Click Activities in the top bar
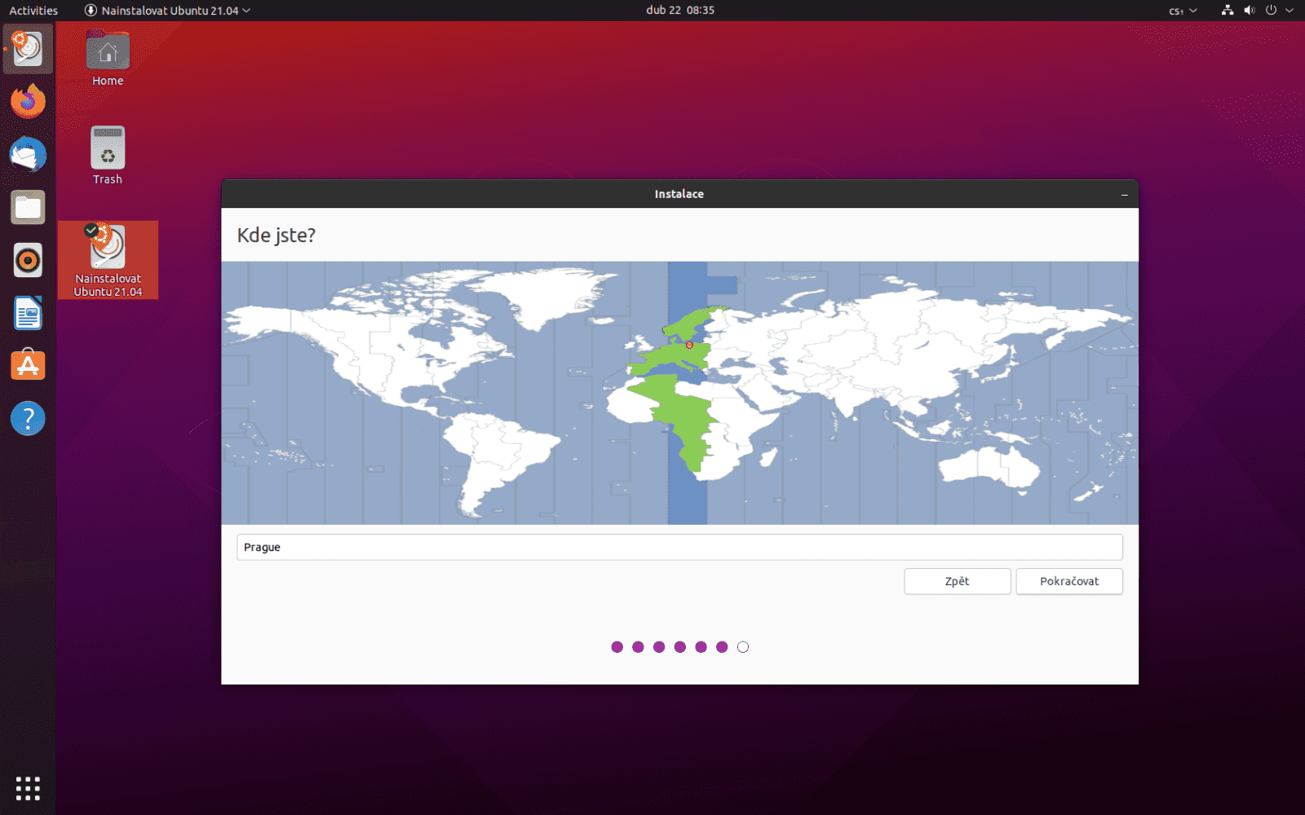Image resolution: width=1305 pixels, height=815 pixels. 33,11
